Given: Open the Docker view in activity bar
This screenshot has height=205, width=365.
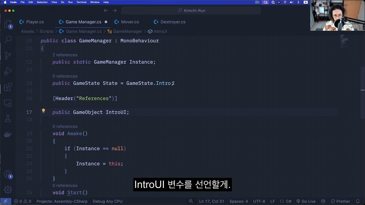Looking at the screenshot, I should [8, 134].
